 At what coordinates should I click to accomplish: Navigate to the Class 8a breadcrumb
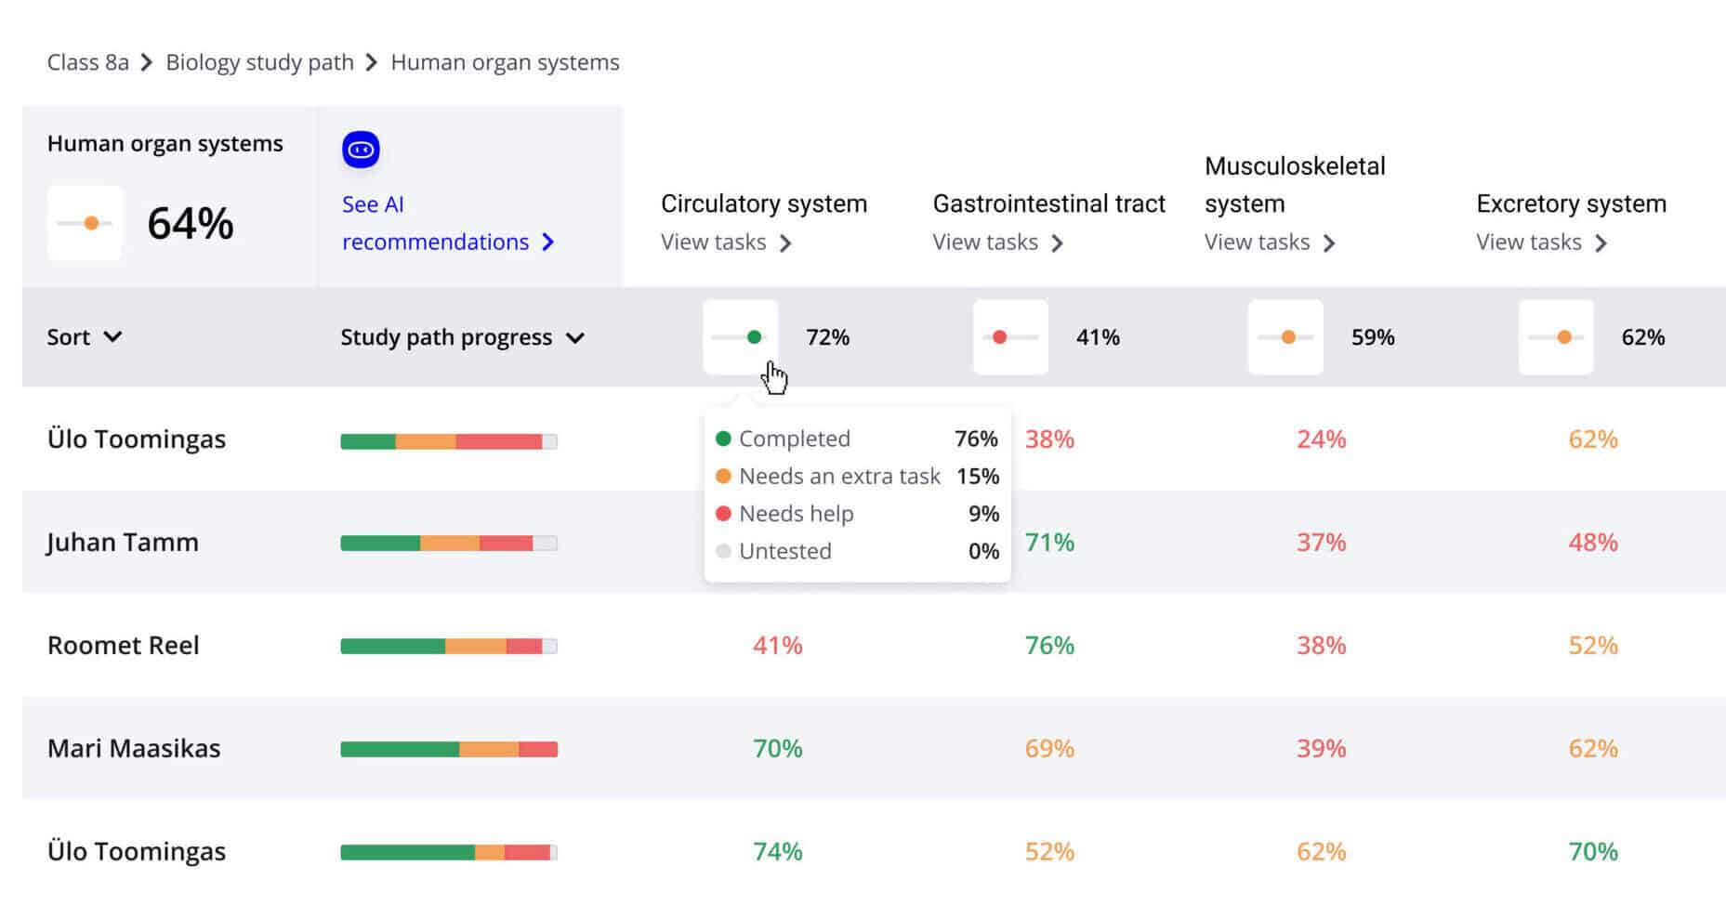(x=87, y=61)
